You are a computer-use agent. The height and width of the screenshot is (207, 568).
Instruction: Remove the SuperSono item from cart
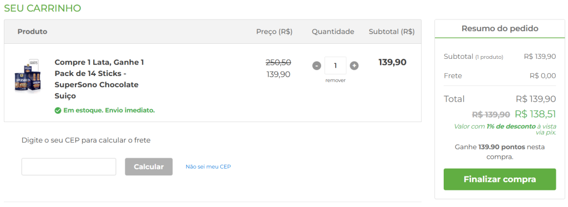336,80
